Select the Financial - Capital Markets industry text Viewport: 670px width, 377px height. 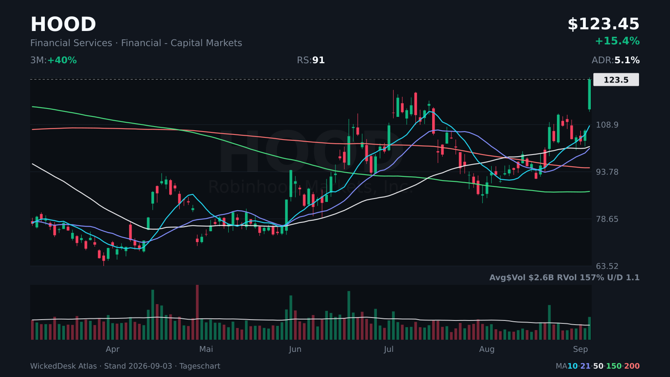tap(181, 43)
